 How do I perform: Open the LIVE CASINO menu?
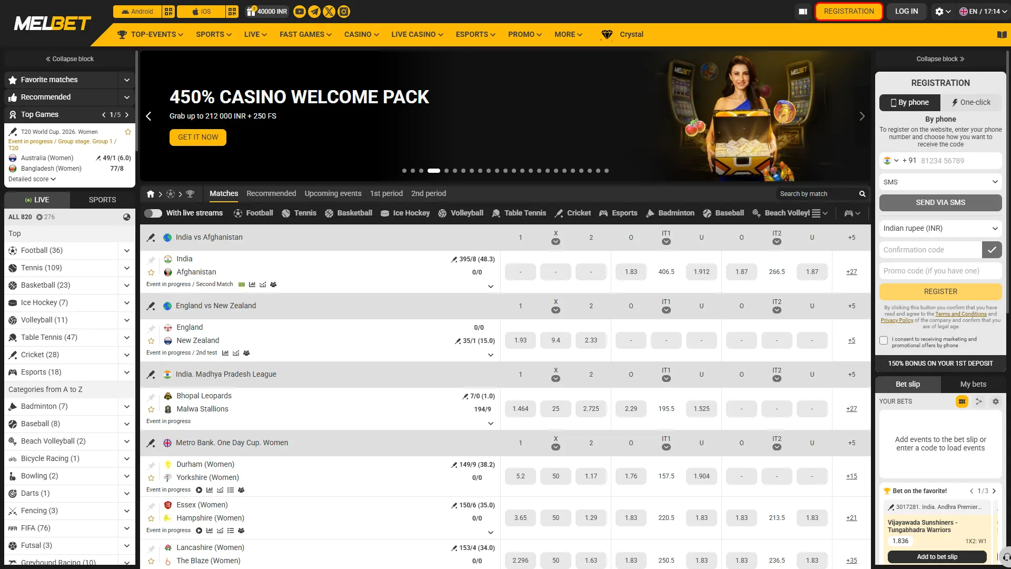coord(417,35)
